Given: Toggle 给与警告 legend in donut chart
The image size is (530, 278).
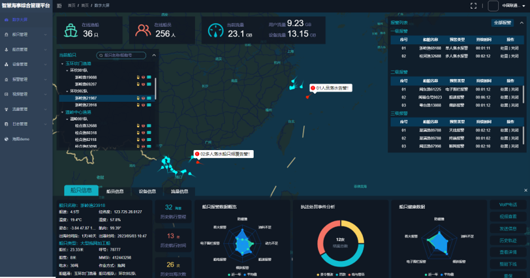Looking at the screenshot, I should [x=356, y=274].
